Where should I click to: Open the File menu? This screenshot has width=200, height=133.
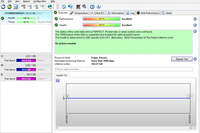[x=3, y=1]
